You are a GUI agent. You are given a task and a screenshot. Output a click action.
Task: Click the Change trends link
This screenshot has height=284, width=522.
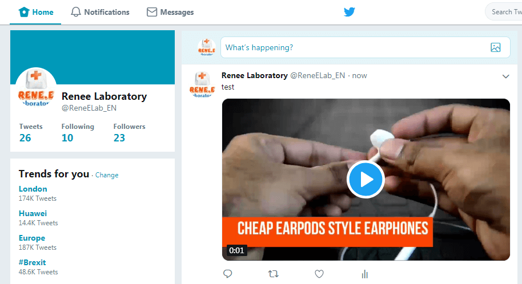tap(107, 175)
